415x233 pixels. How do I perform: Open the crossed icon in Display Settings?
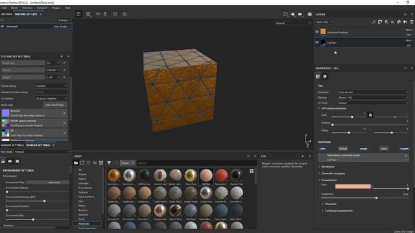tap(18, 161)
